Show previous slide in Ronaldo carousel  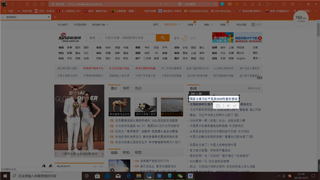pyautogui.click(x=56, y=154)
